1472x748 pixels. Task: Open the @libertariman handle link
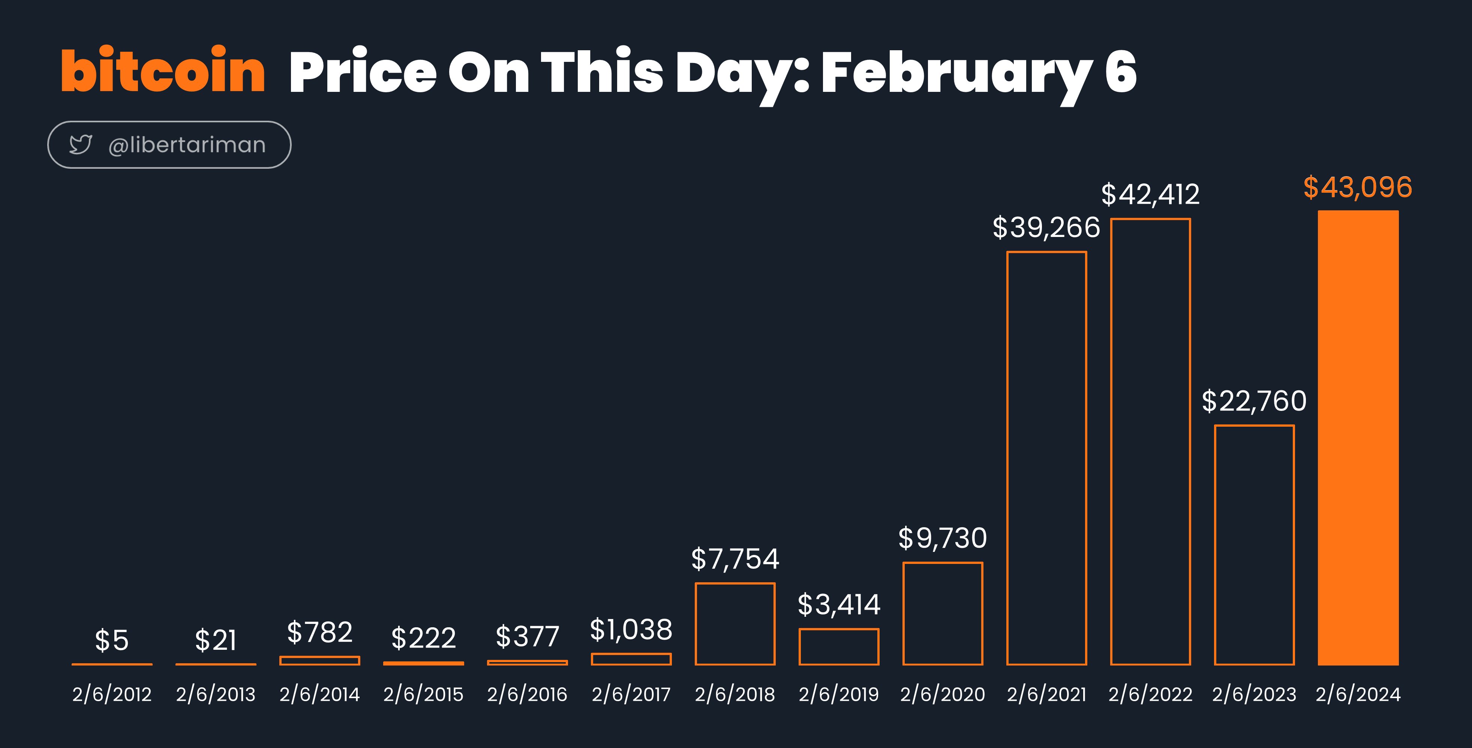point(187,145)
